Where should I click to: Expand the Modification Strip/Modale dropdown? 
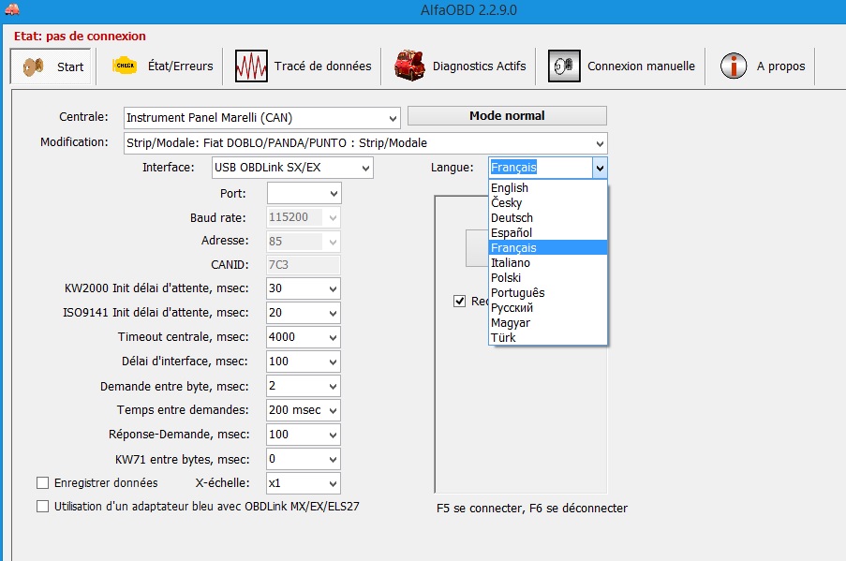pyautogui.click(x=599, y=143)
